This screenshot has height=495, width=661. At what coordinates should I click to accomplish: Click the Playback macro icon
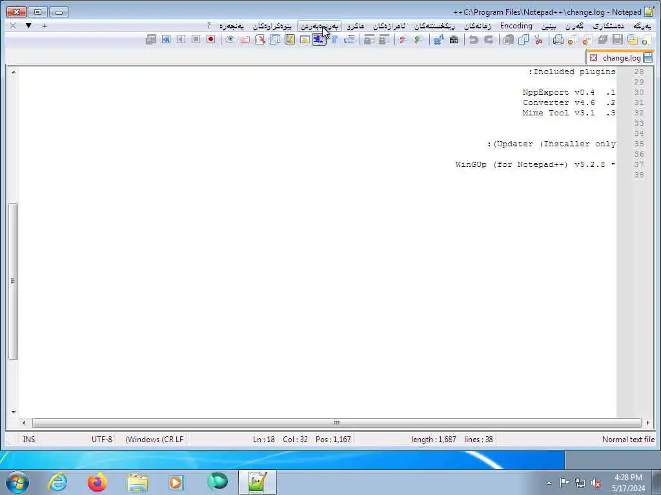pos(181,39)
